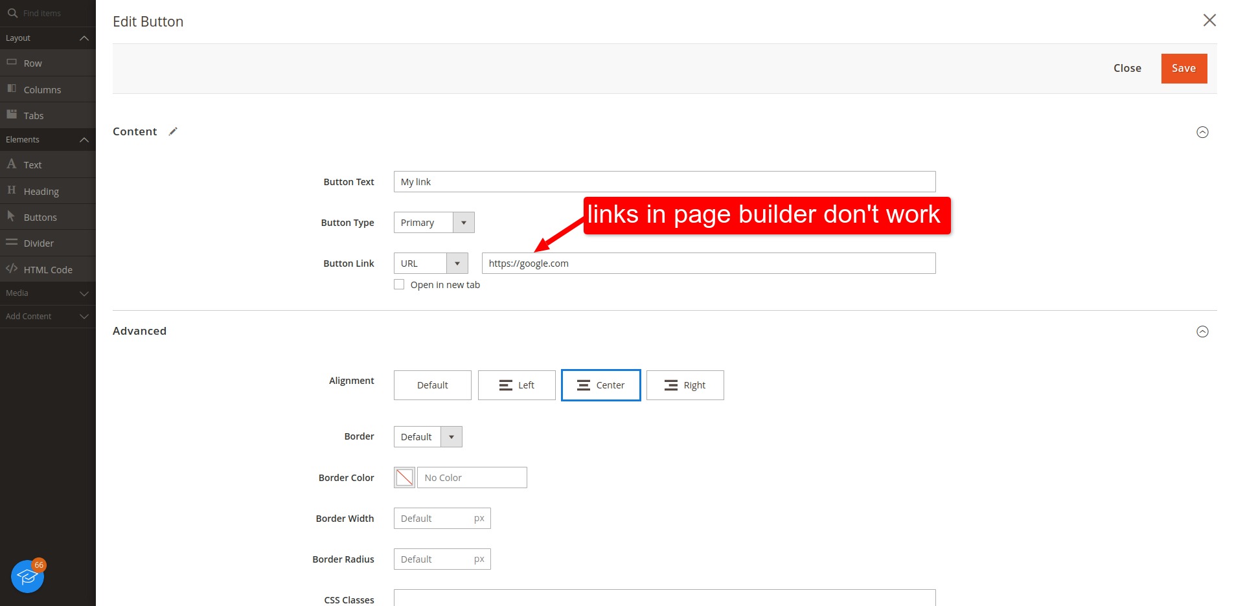Collapse the Layout section in the sidebar
Screen dimensions: 1234x606
(83, 38)
